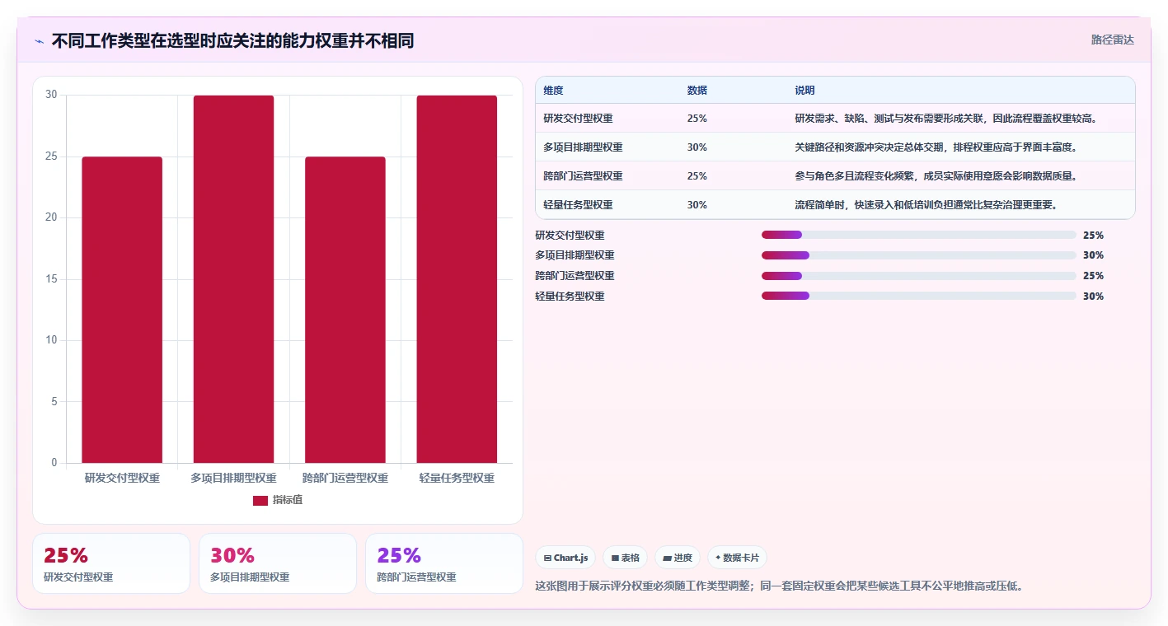Click the chart title 不同工作类型在选型时
Viewport: 1168px width, 626px height.
(x=232, y=40)
